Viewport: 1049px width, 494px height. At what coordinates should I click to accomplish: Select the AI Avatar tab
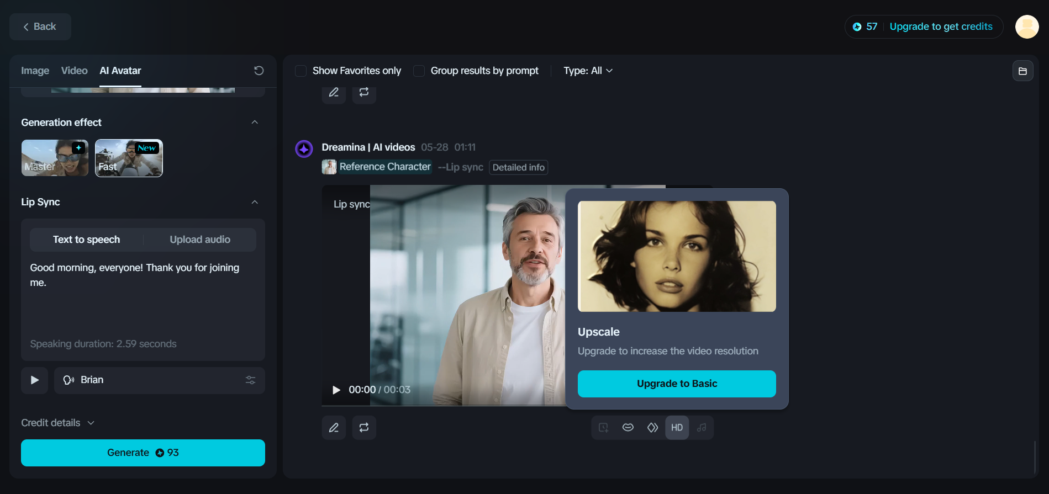120,71
